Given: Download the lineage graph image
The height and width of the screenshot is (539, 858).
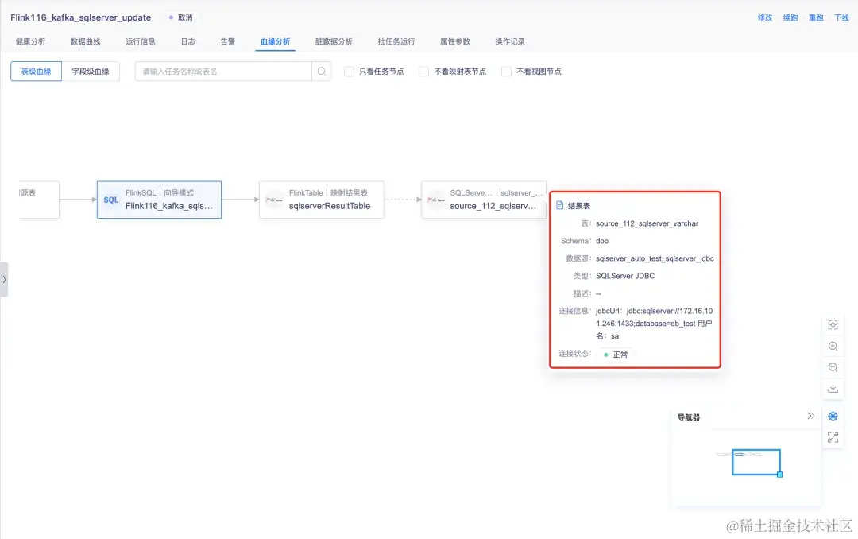Looking at the screenshot, I should click(x=833, y=389).
